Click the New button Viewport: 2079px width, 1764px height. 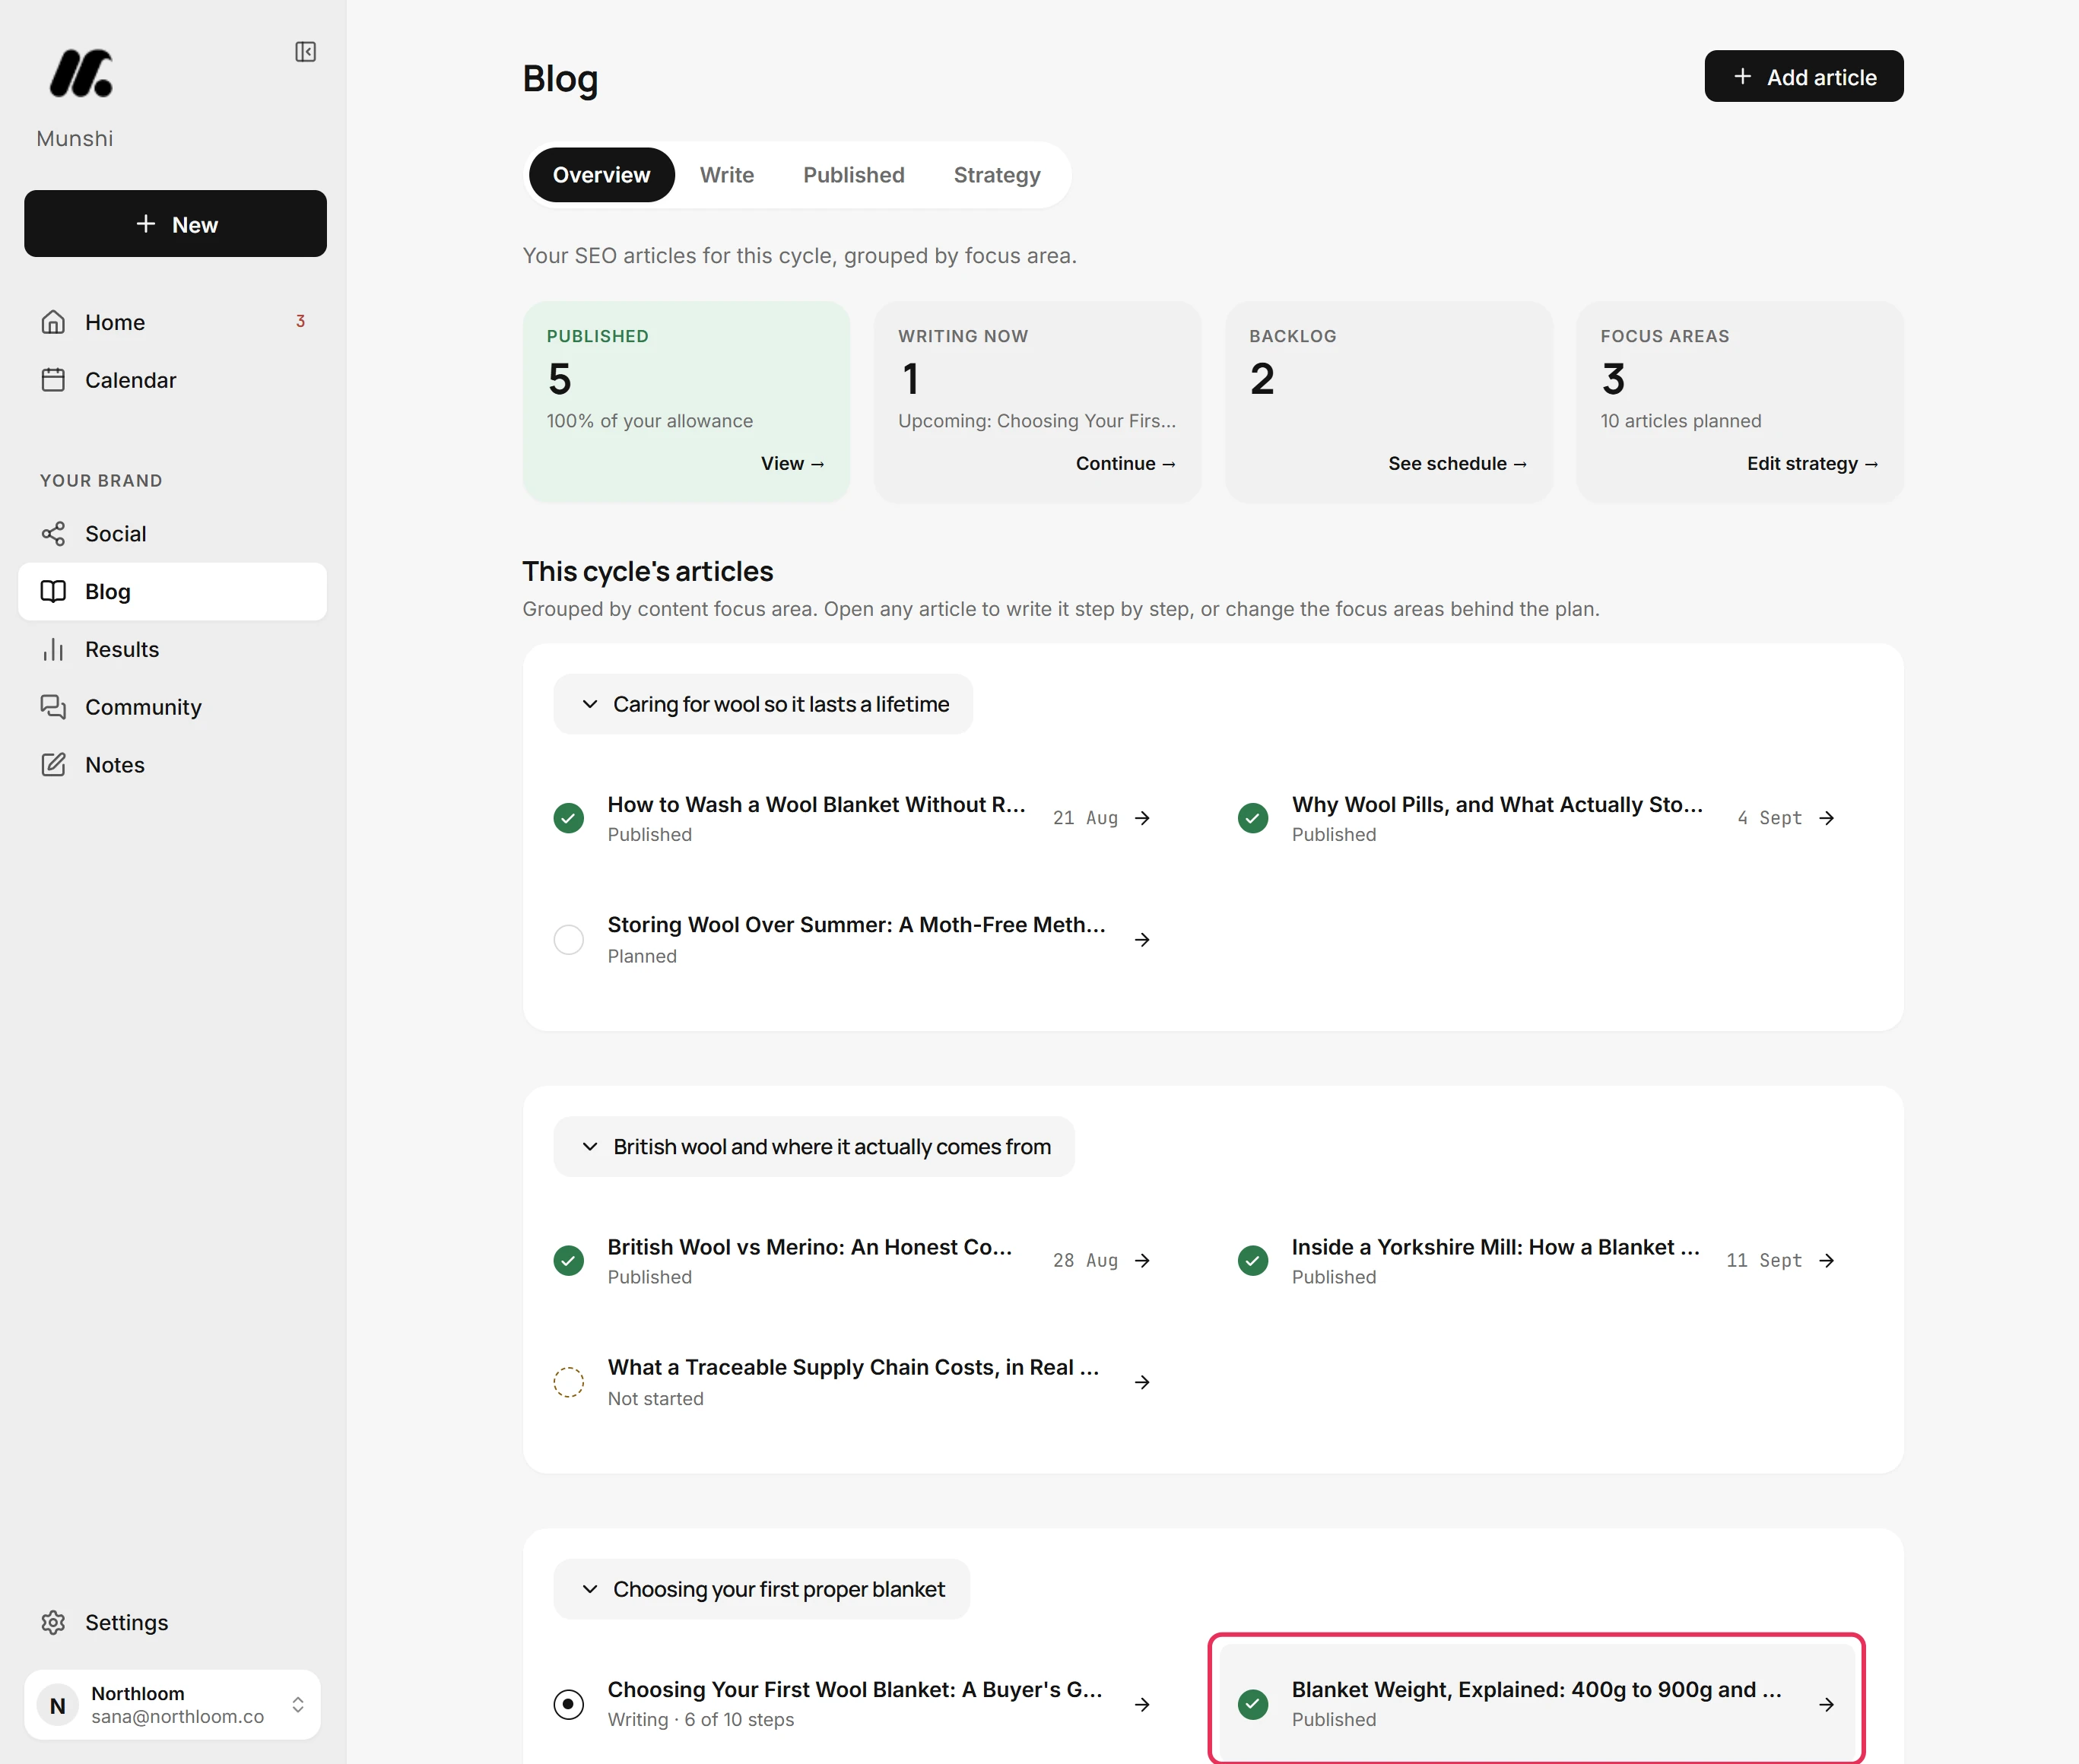point(175,224)
